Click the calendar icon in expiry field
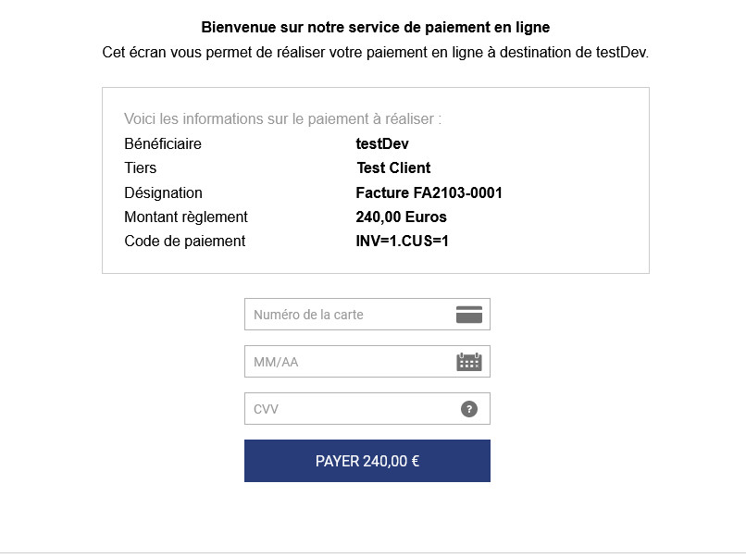 pos(469,362)
